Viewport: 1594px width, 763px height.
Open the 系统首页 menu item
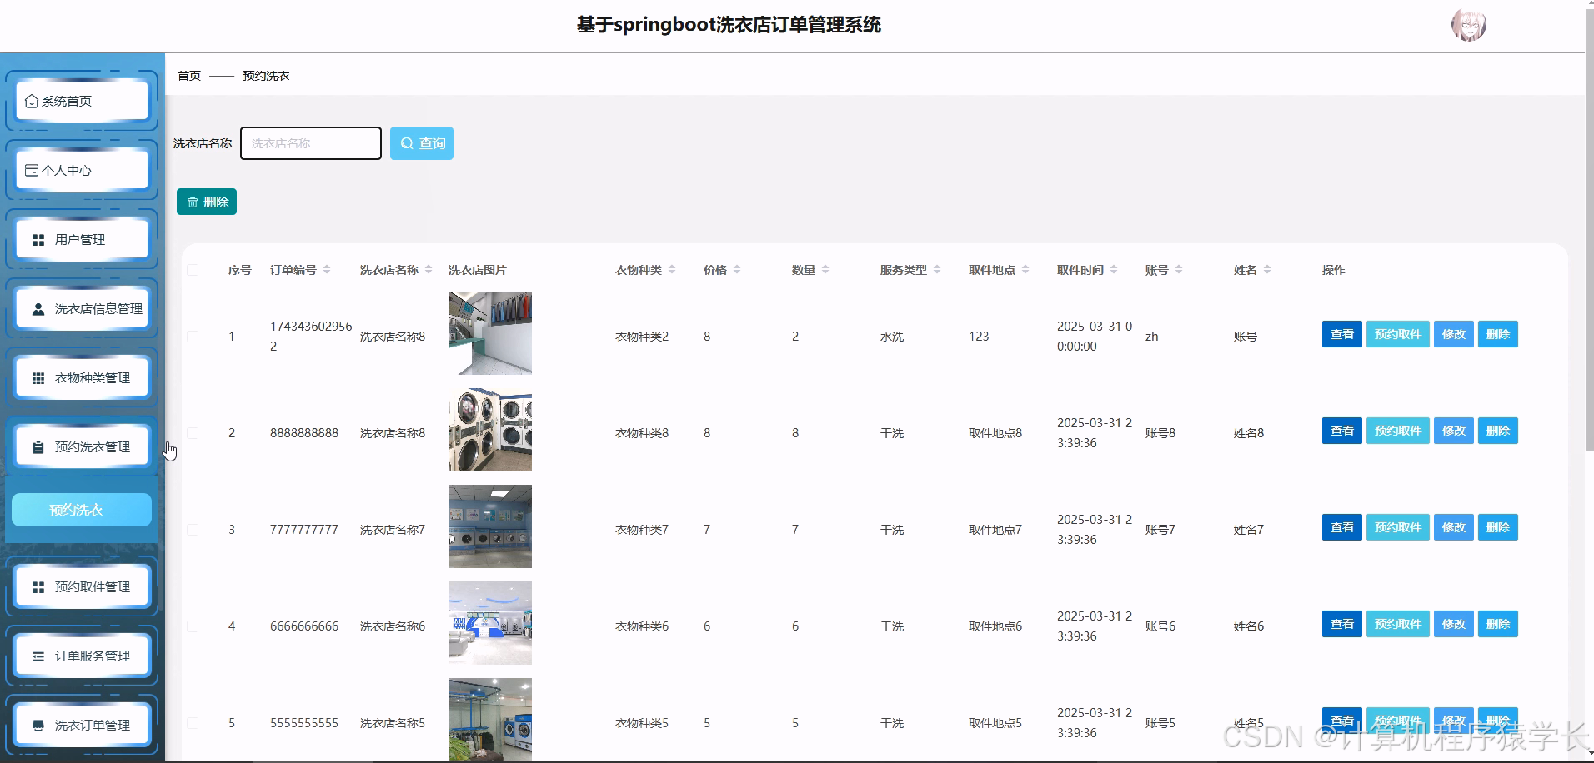pyautogui.click(x=82, y=101)
